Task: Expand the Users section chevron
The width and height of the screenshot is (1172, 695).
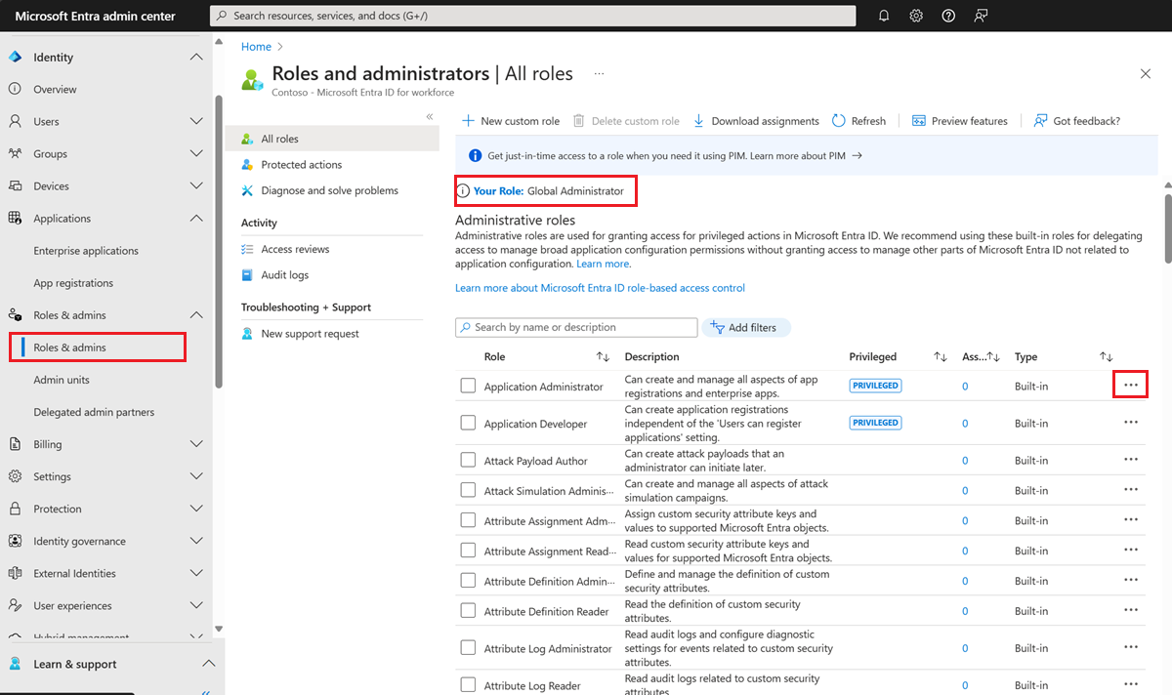Action: [196, 121]
